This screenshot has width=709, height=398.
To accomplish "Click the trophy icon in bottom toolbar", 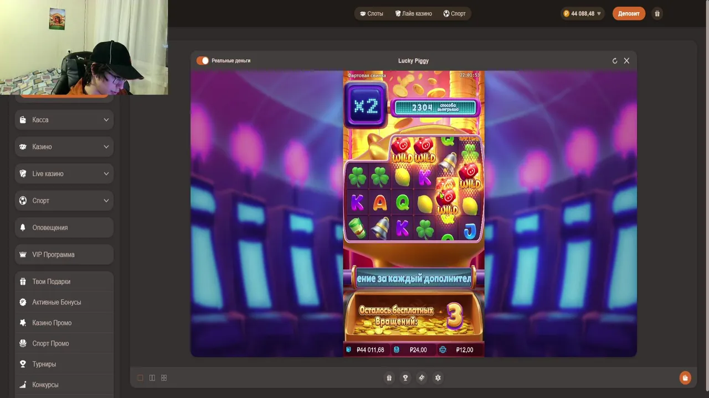I will [x=405, y=378].
